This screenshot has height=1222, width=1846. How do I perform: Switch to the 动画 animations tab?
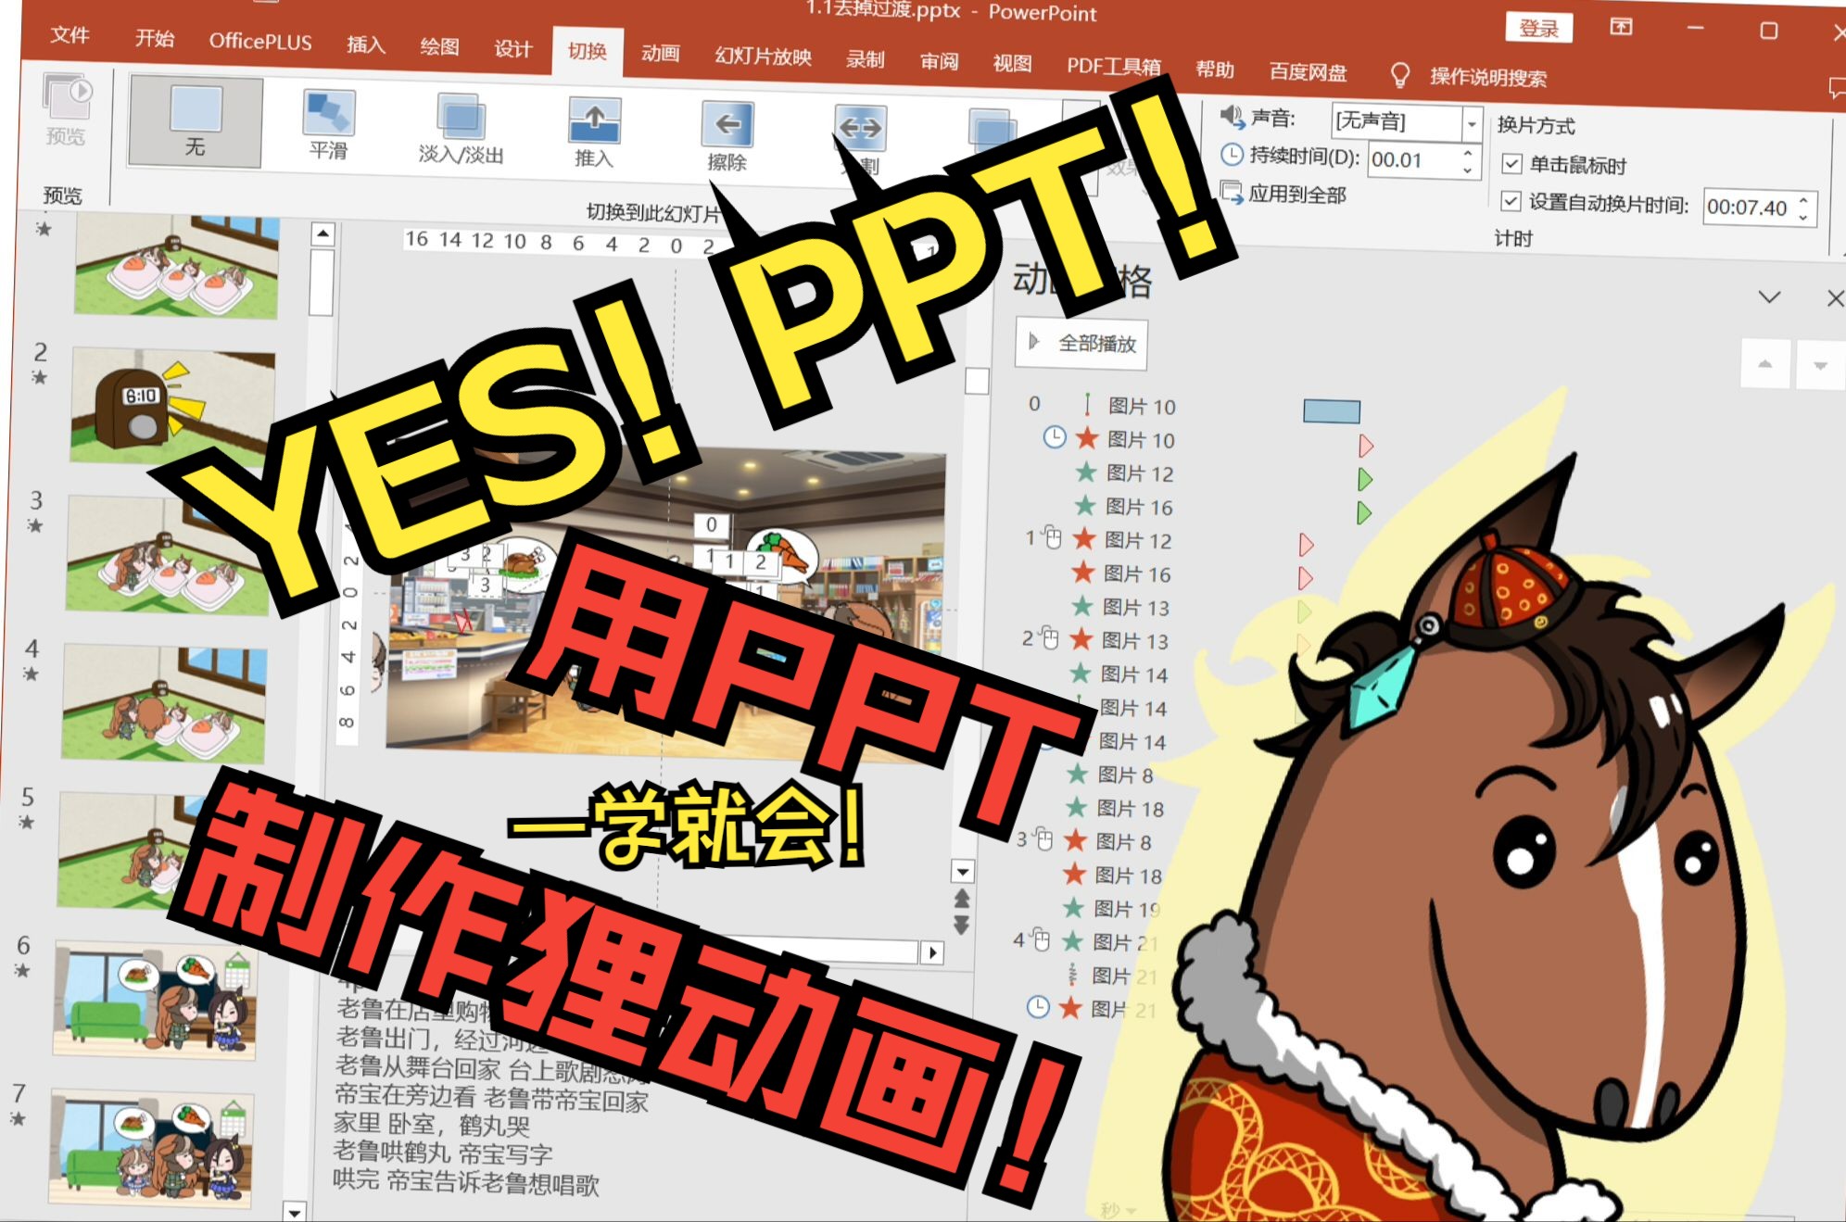pyautogui.click(x=661, y=54)
